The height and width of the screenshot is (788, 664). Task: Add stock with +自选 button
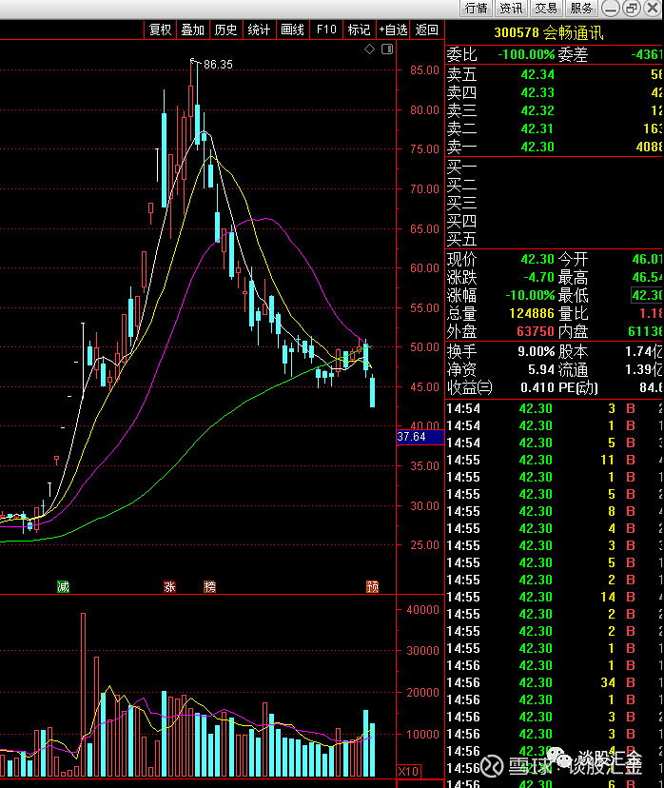tap(393, 30)
